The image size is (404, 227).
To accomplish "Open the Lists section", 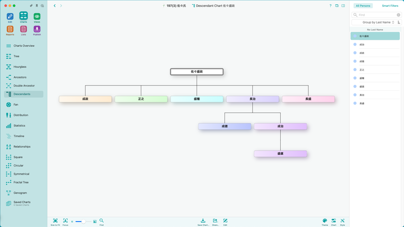I will [23, 30].
